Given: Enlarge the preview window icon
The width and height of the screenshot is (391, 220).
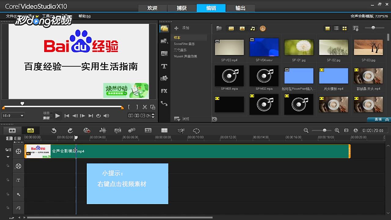Looking at the screenshot, I should point(153,107).
